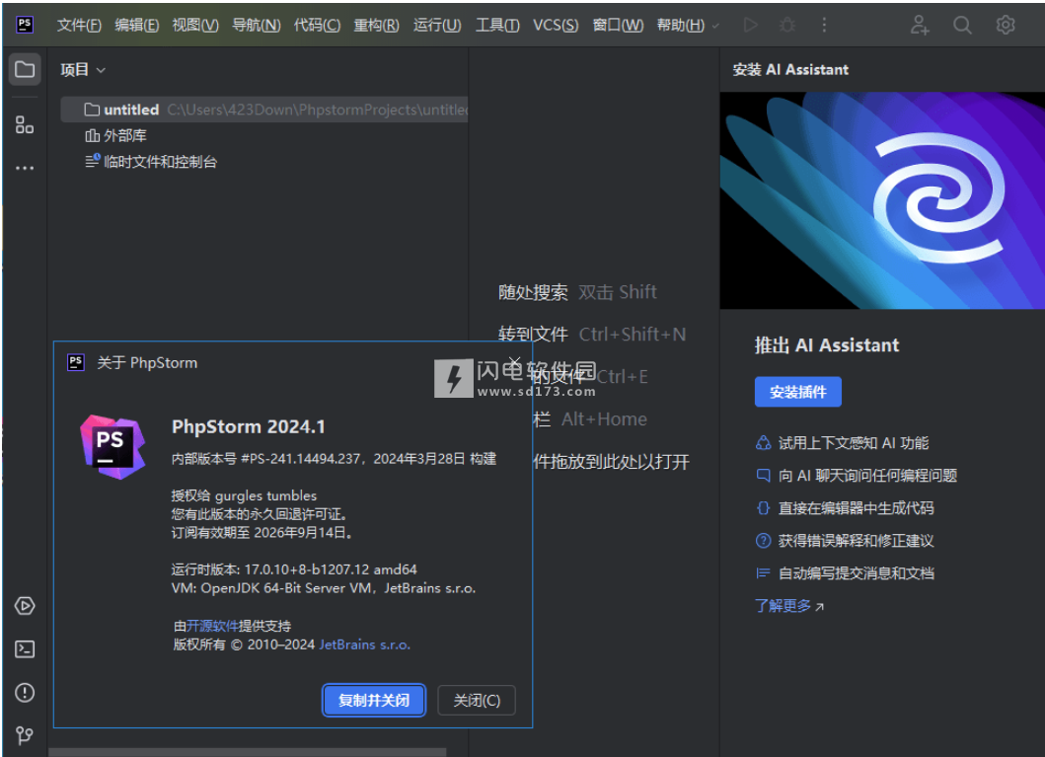This screenshot has height=757, width=1045.
Task: Open the 窗口(W) menu
Action: (618, 25)
